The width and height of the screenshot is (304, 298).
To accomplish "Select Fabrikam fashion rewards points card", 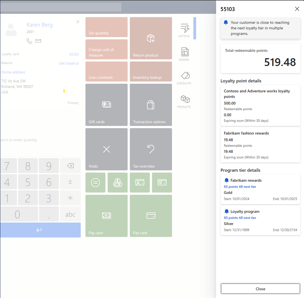I will pos(260,145).
